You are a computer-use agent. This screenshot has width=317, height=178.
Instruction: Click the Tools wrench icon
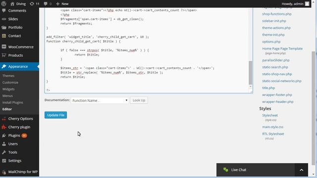pos(4,152)
